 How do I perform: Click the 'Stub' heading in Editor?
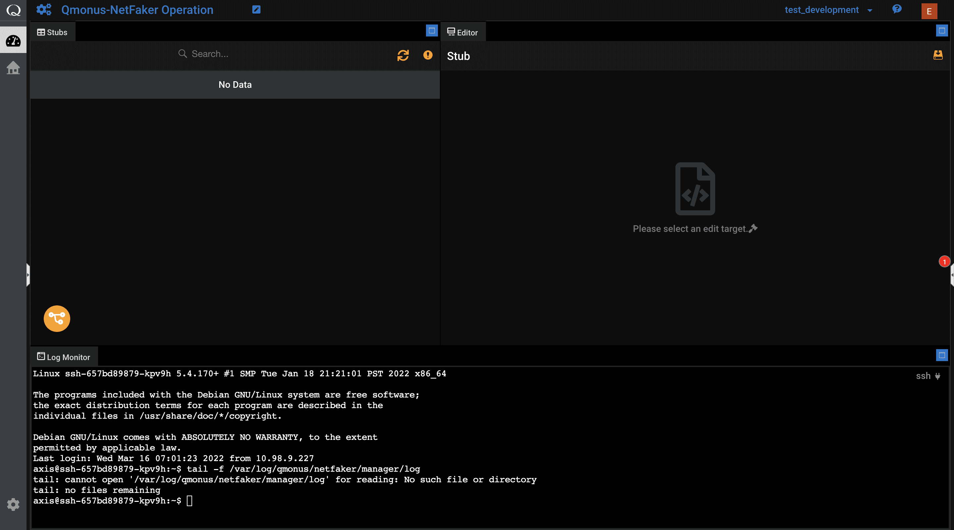(x=458, y=56)
